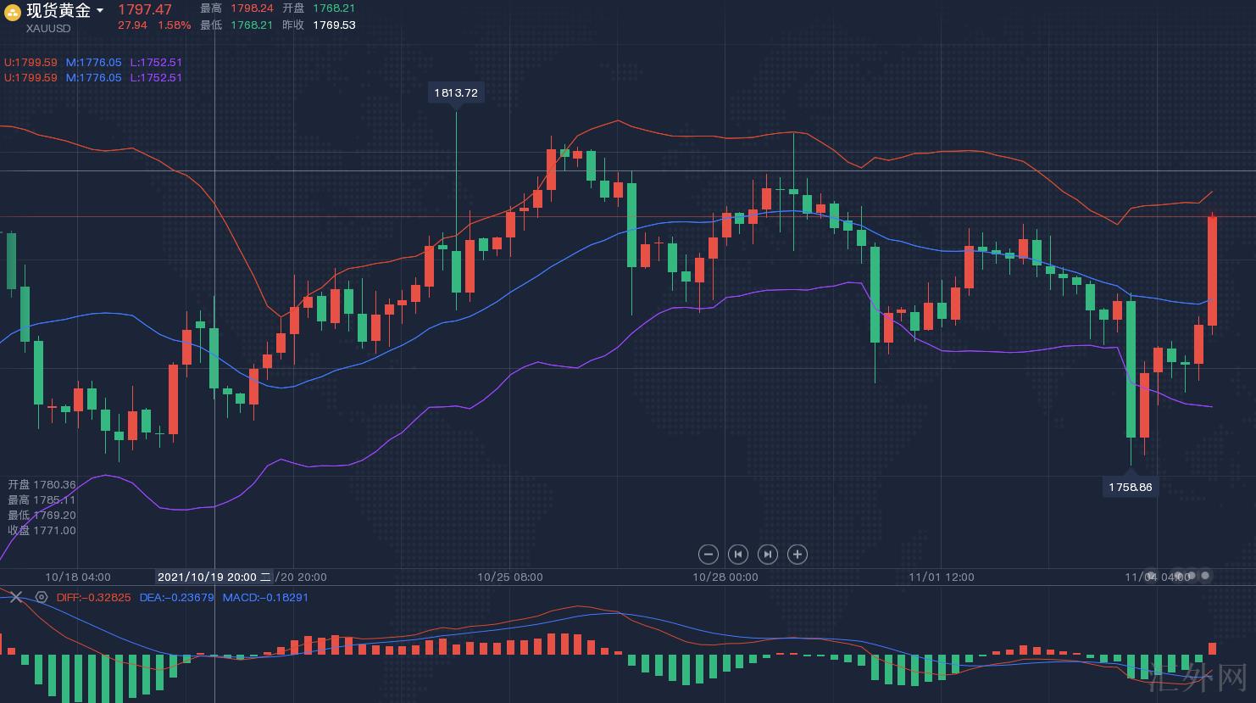Click the 11/01 12:00 time axis label

pos(942,577)
